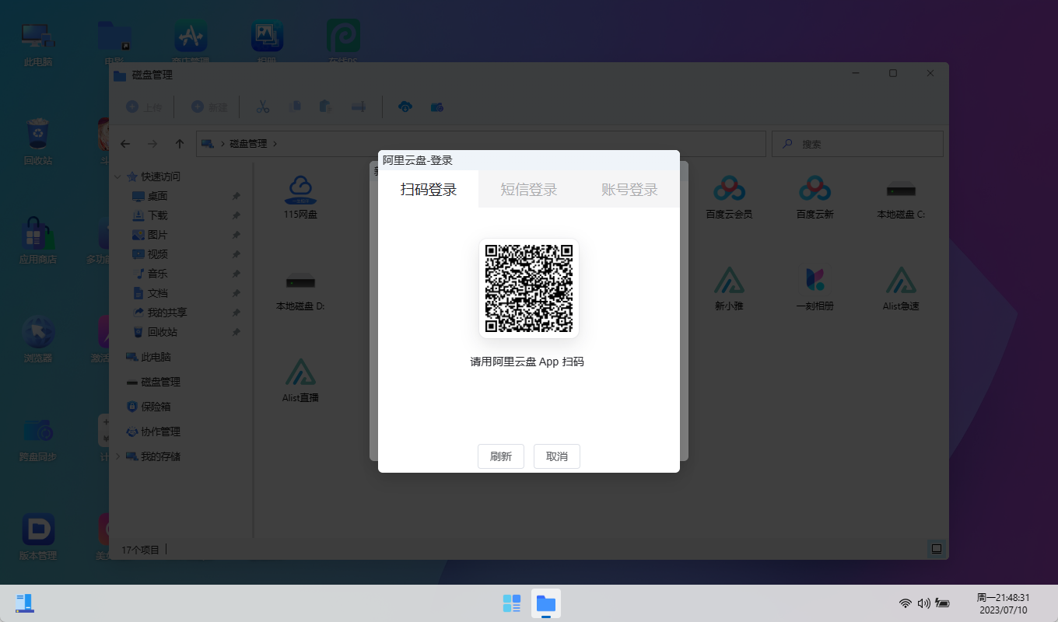Select the cut icon in the toolbar
The image size is (1058, 622).
pyautogui.click(x=263, y=107)
